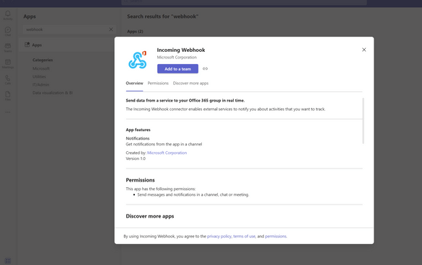The image size is (422, 265).
Task: Close the Incoming Webhook dialog
Action: [364, 50]
